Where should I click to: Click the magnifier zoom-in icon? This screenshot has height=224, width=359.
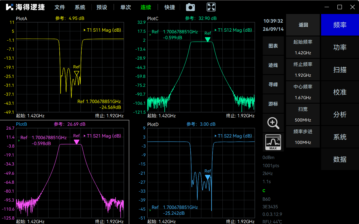tap(273, 123)
